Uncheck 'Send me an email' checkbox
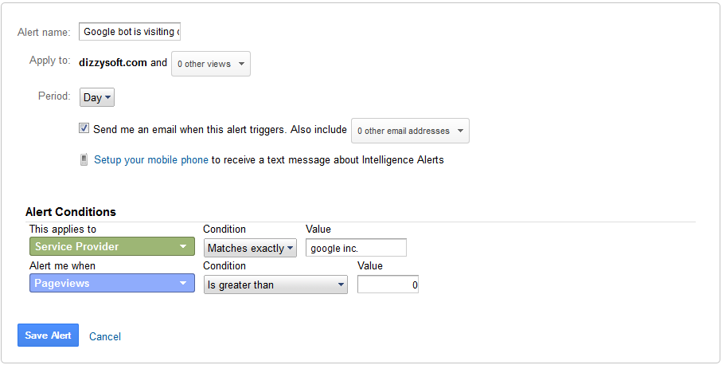The width and height of the screenshot is (722, 365). [84, 128]
